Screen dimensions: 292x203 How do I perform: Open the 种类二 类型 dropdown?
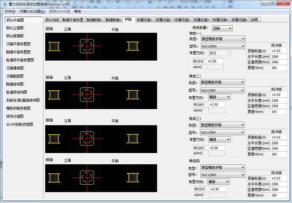[222, 82]
